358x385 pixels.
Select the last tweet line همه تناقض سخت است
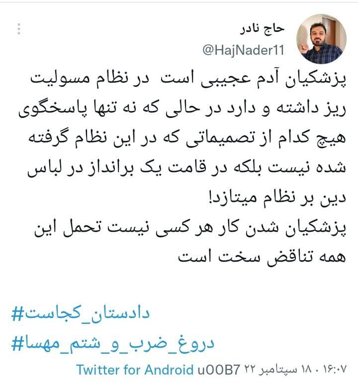262,257
